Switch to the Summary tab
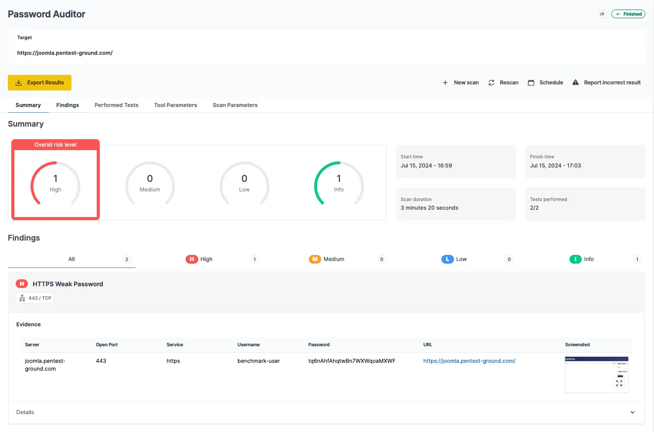This screenshot has height=432, width=654. 28,105
